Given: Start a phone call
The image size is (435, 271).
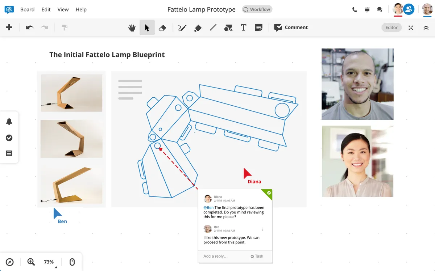Looking at the screenshot, I should point(355,9).
